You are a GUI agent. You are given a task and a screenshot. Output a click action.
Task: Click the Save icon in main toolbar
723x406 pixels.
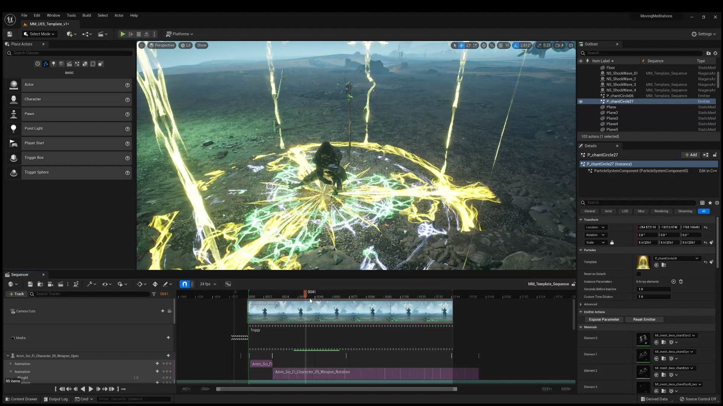click(x=10, y=34)
